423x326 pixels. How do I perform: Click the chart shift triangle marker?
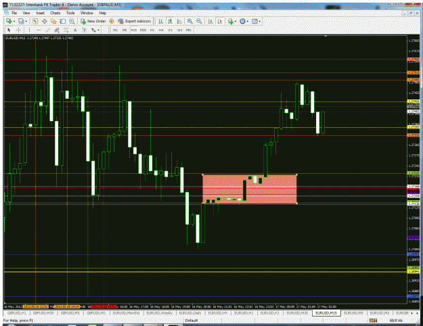point(326,36)
